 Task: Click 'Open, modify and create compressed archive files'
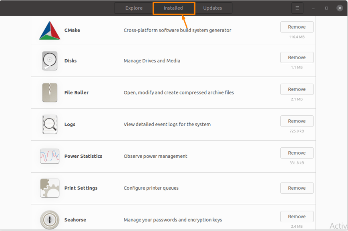tap(179, 92)
